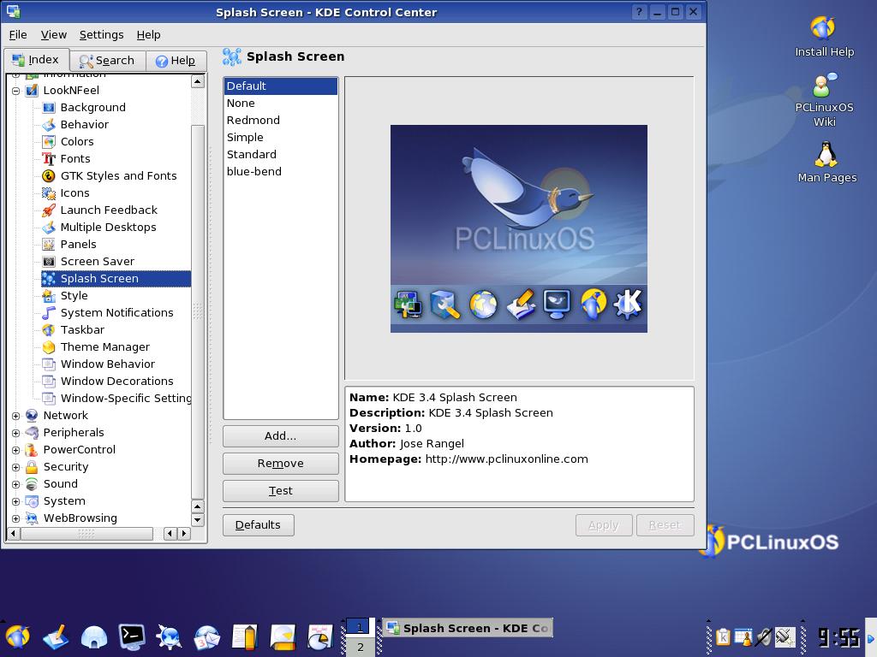Screen dimensions: 877x657
Task: Click the Colors palette icon
Action: pos(49,141)
